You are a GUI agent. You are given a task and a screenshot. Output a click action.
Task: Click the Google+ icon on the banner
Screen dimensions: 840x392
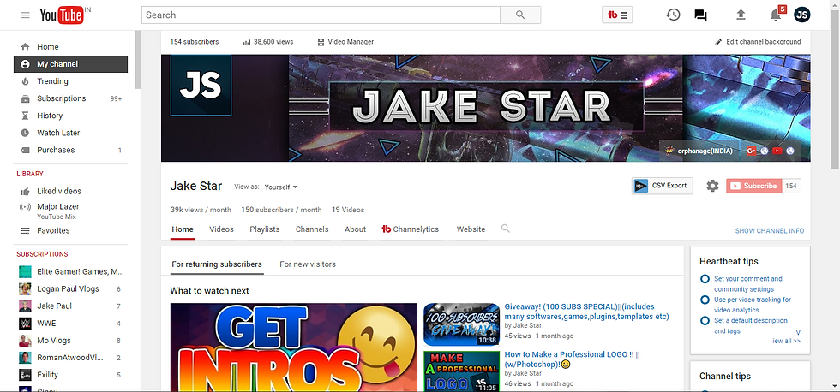pos(752,151)
